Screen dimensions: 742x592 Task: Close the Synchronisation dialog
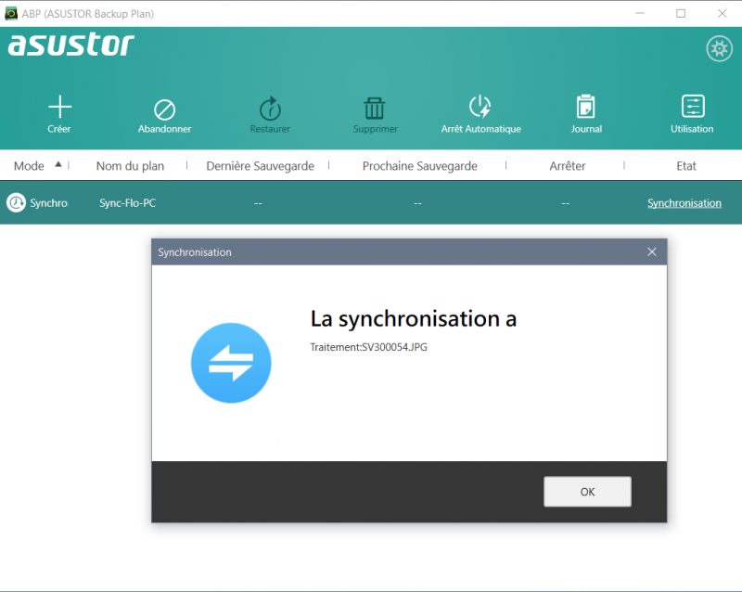652,252
